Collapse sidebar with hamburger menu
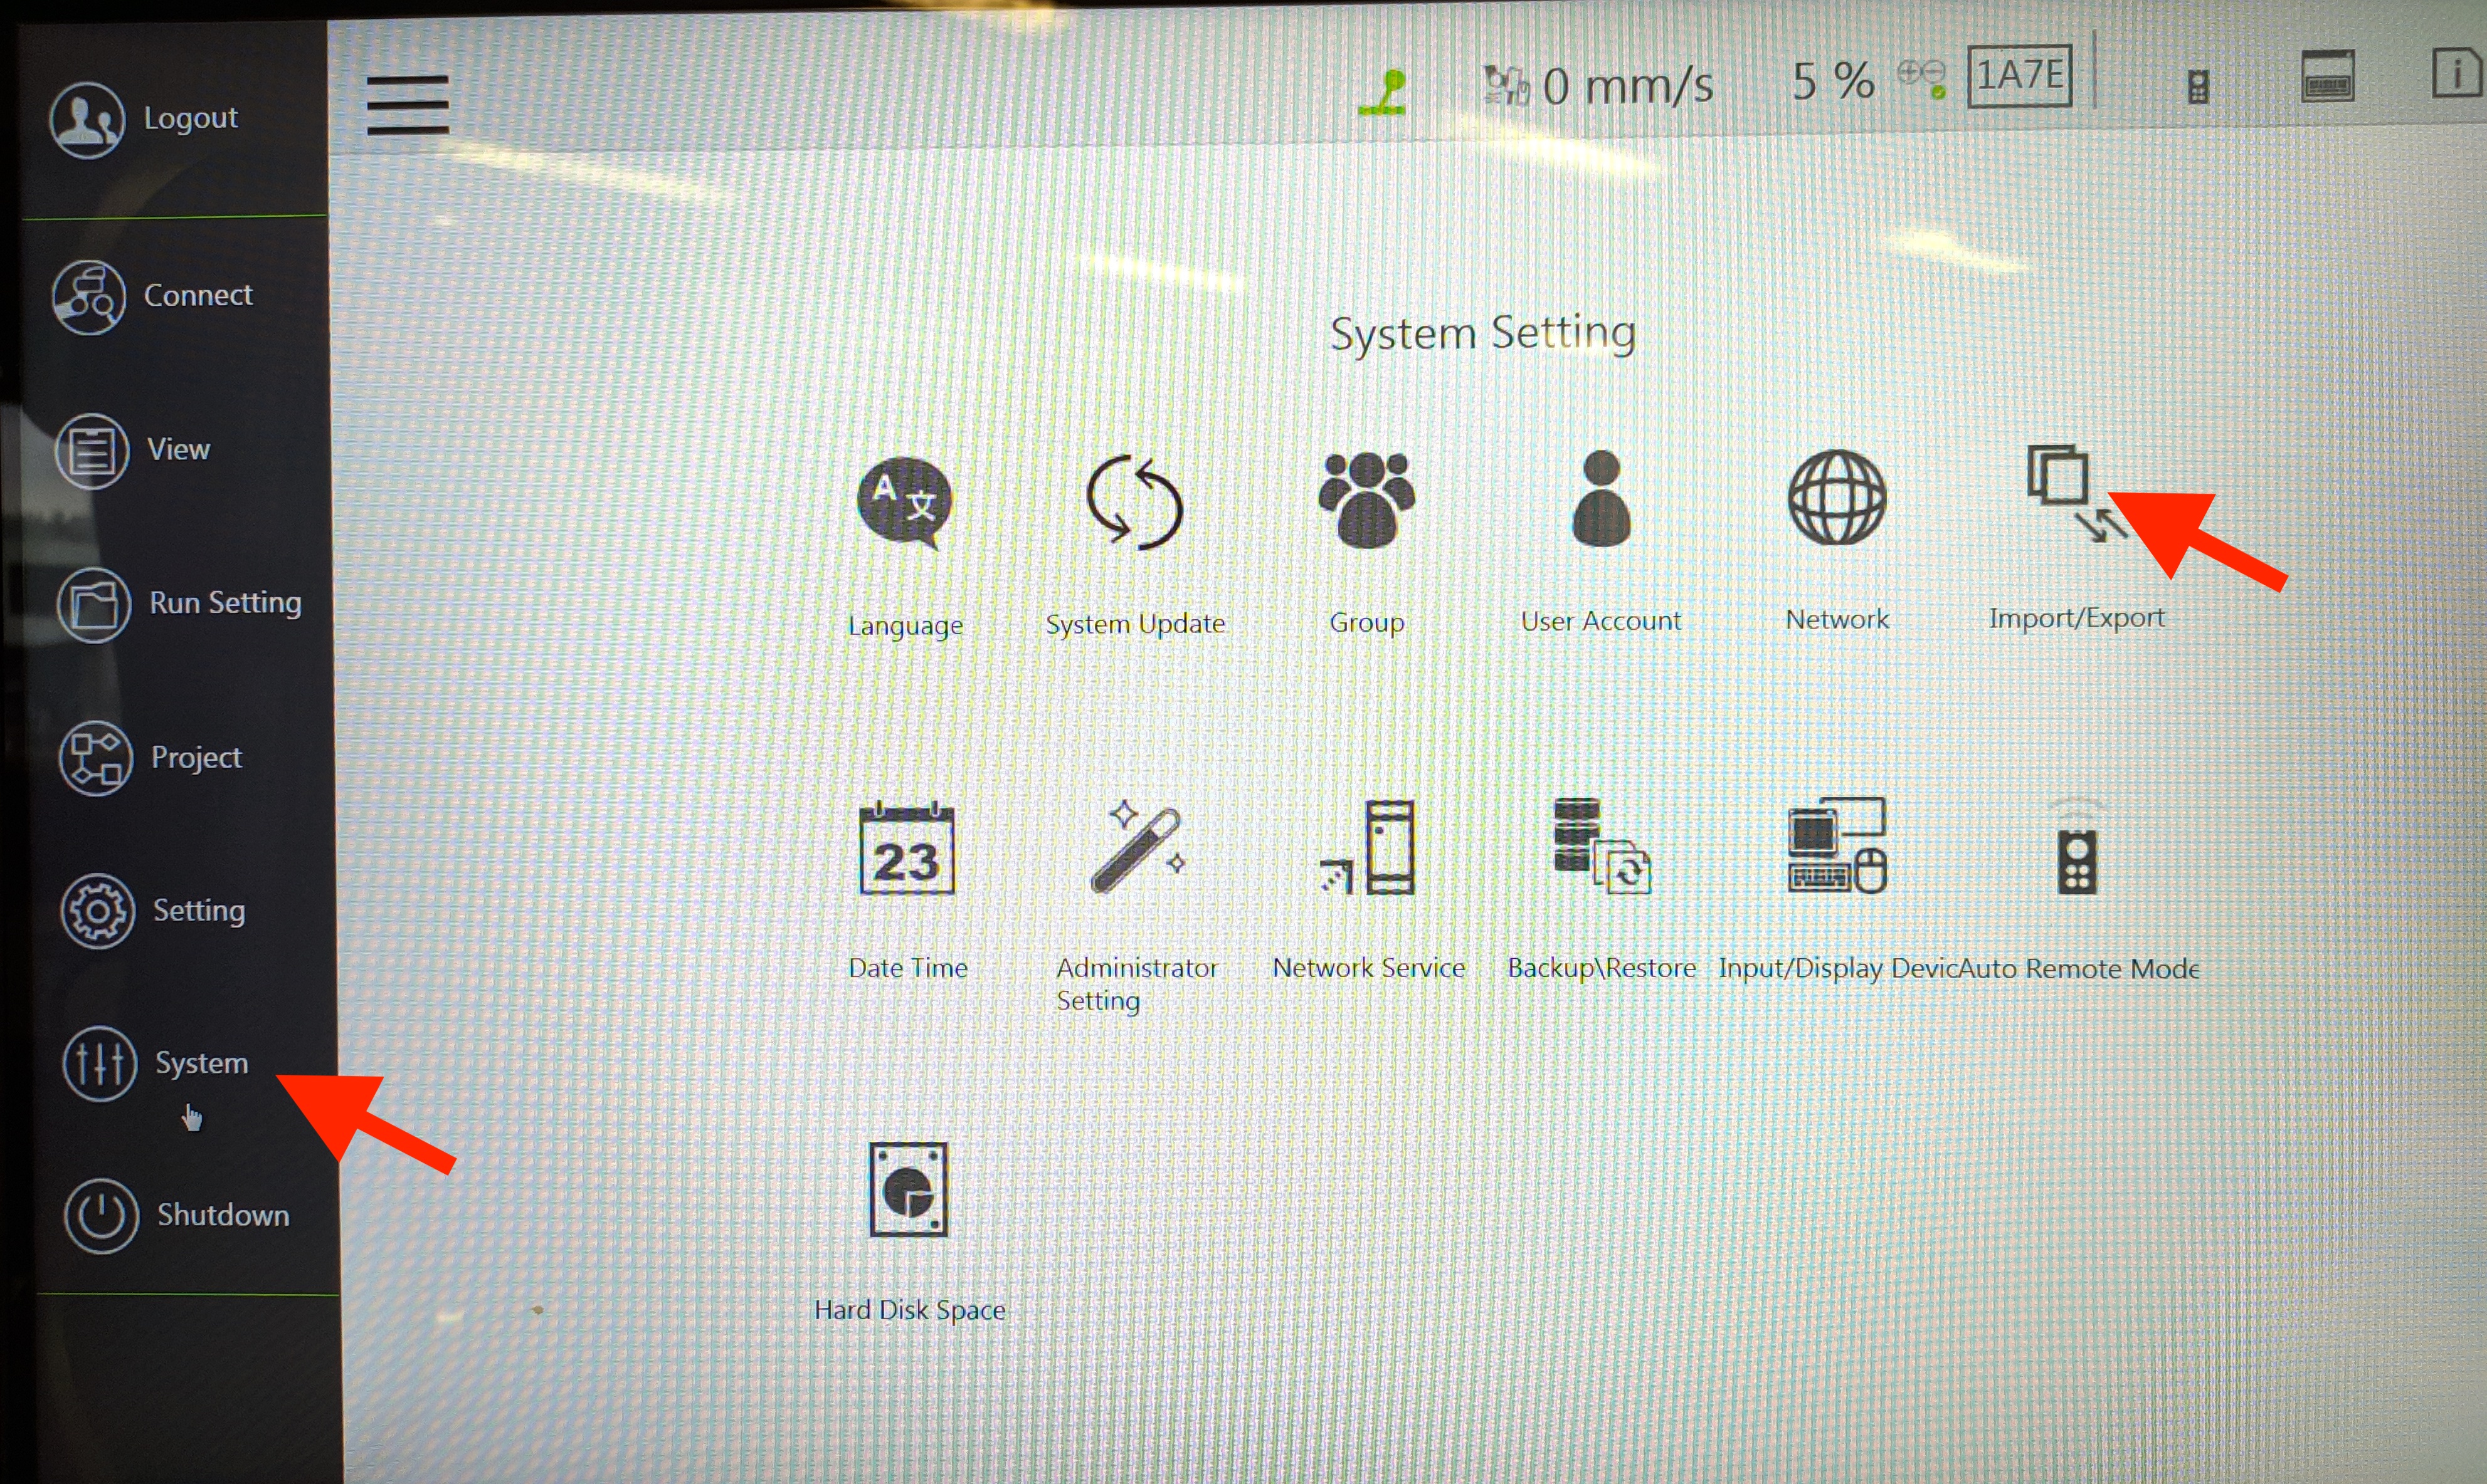Image resolution: width=2487 pixels, height=1484 pixels. pos(407,105)
